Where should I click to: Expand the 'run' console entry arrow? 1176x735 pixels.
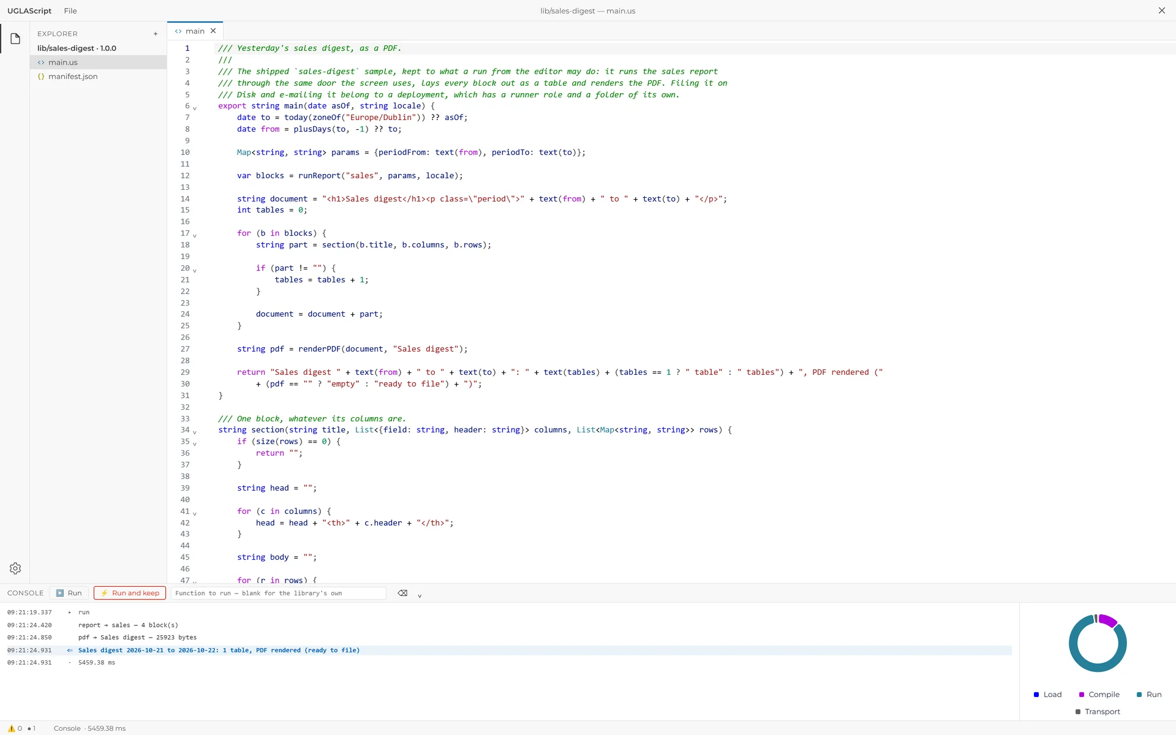point(69,612)
